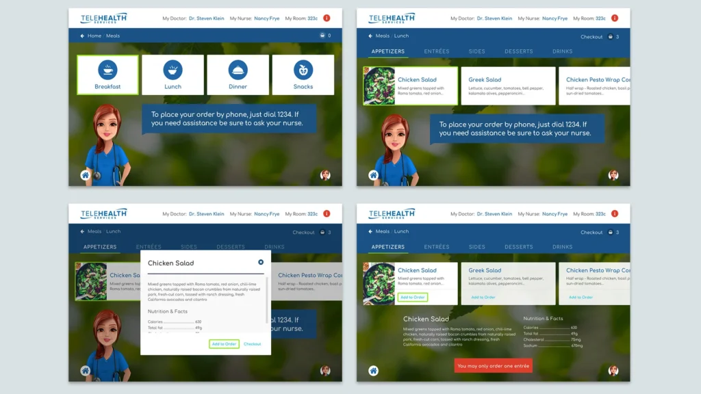
Task: Click Chicken Salad photo beside highlighted Add to Order
Action: 379,283
